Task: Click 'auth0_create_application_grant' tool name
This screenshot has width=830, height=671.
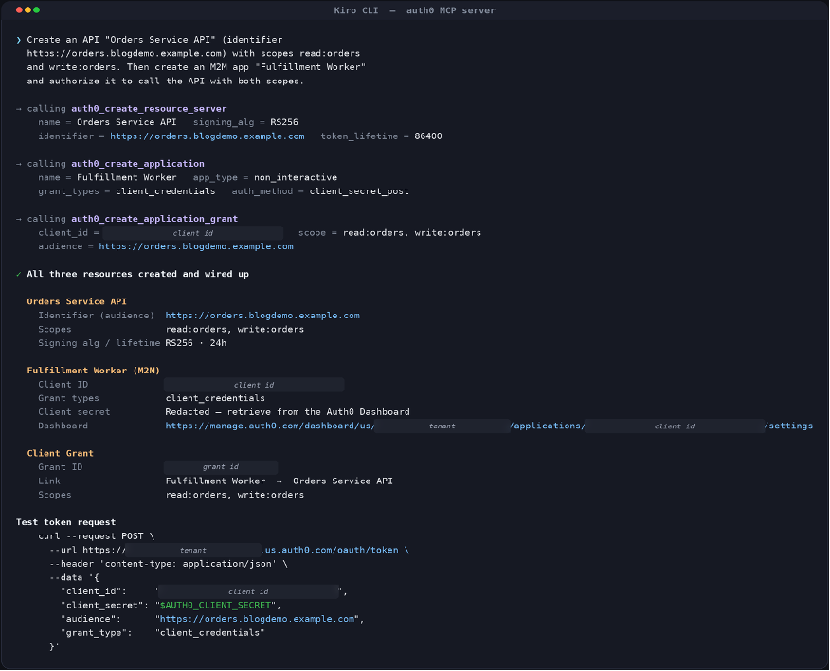Action: pyautogui.click(x=154, y=219)
